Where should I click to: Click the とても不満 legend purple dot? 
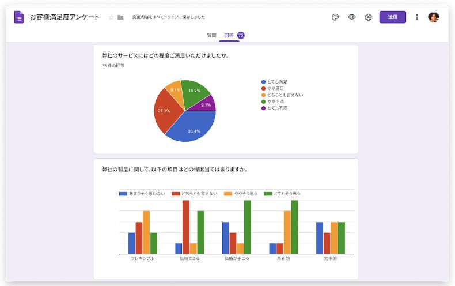263,108
